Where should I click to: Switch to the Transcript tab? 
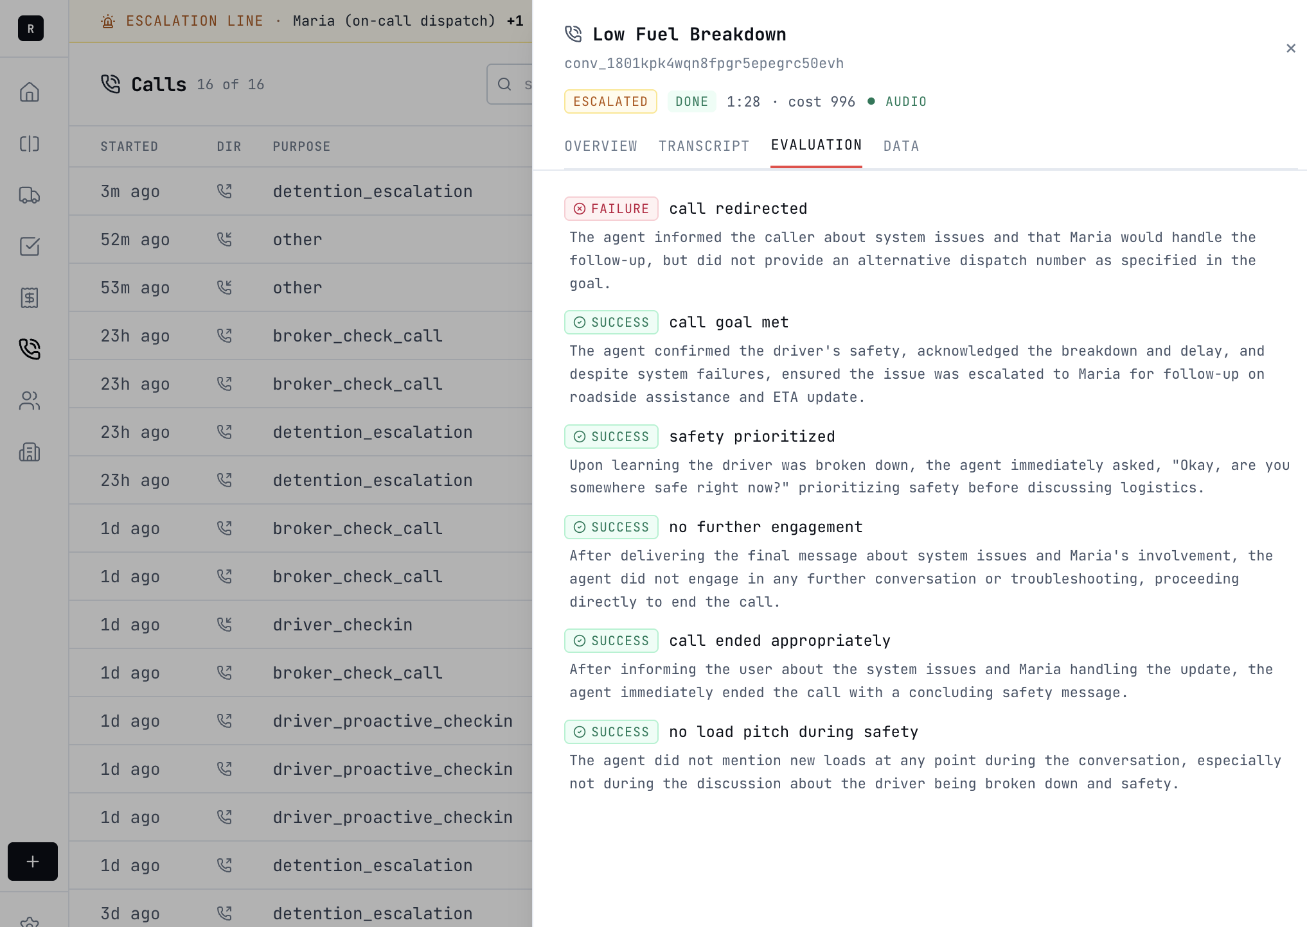704,146
